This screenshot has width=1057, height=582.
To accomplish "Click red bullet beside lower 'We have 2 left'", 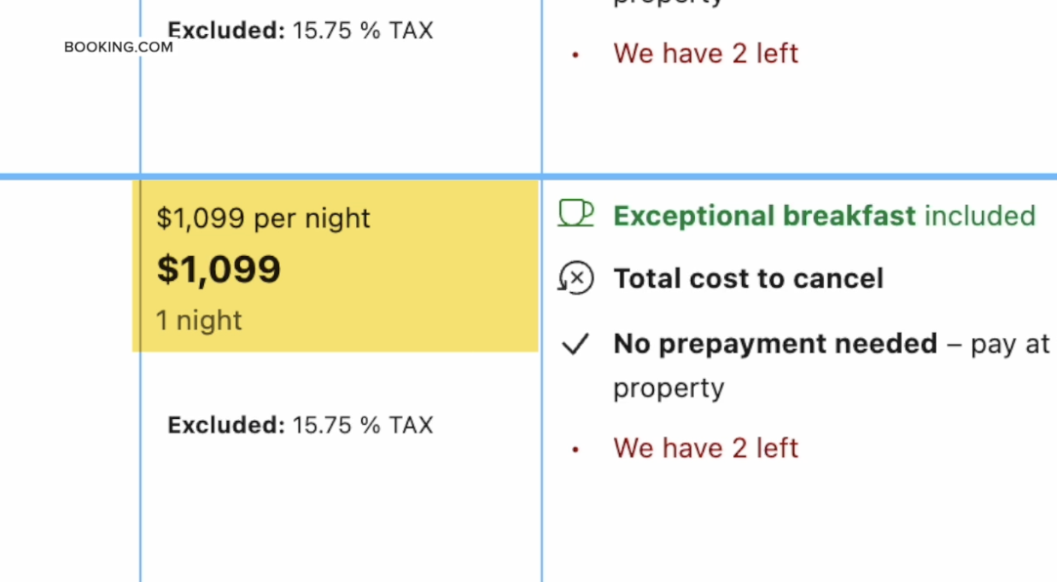I will pyautogui.click(x=576, y=449).
